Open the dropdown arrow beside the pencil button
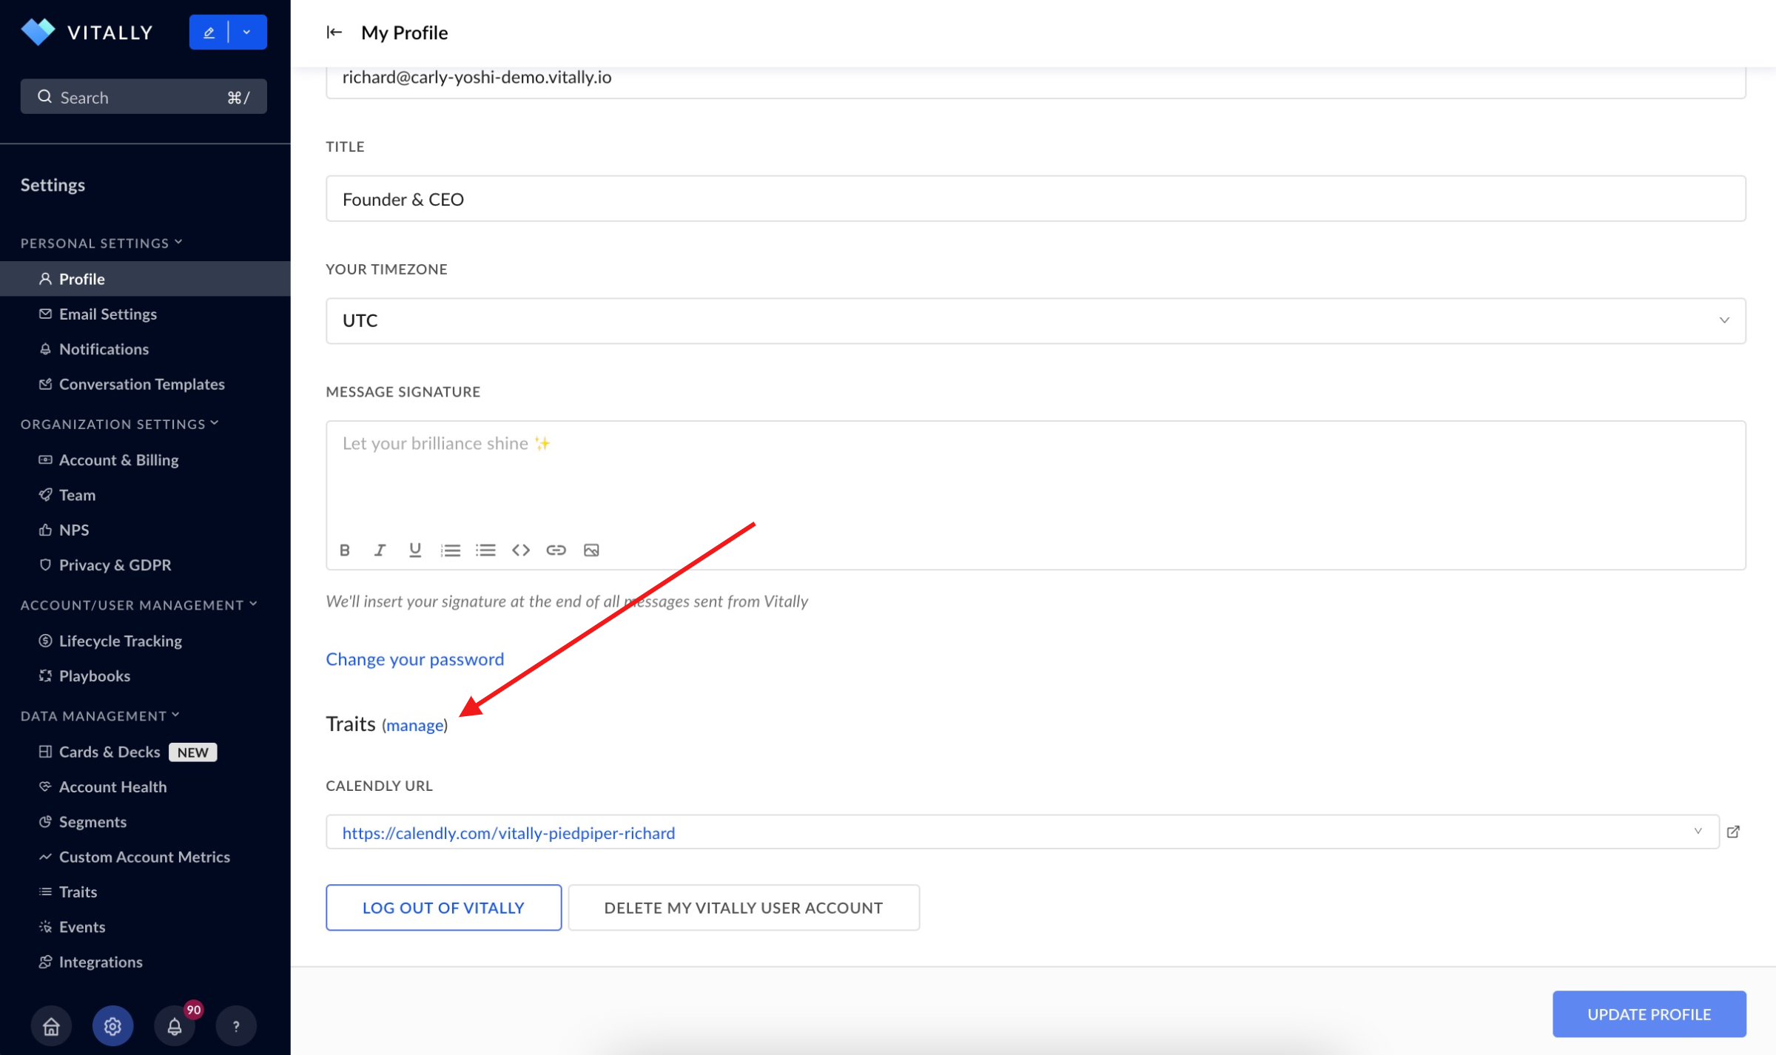1776x1055 pixels. pos(247,32)
